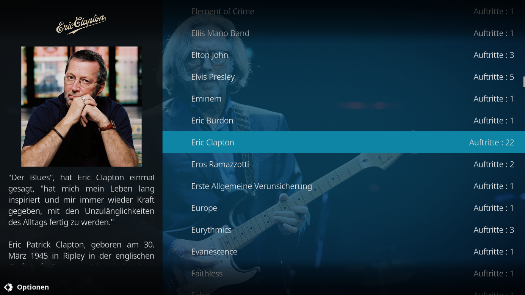The height and width of the screenshot is (295, 525).
Task: Select Ellis Mano Band entry
Action: point(344,33)
